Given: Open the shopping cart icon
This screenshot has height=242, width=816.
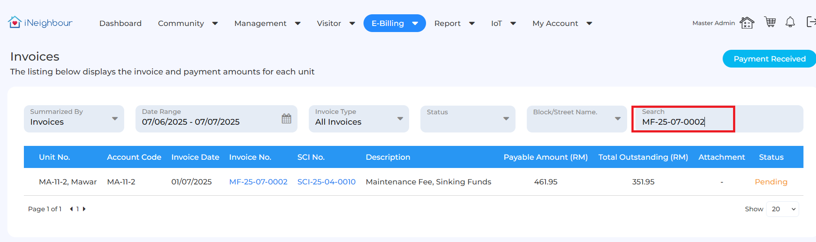Looking at the screenshot, I should tap(770, 22).
